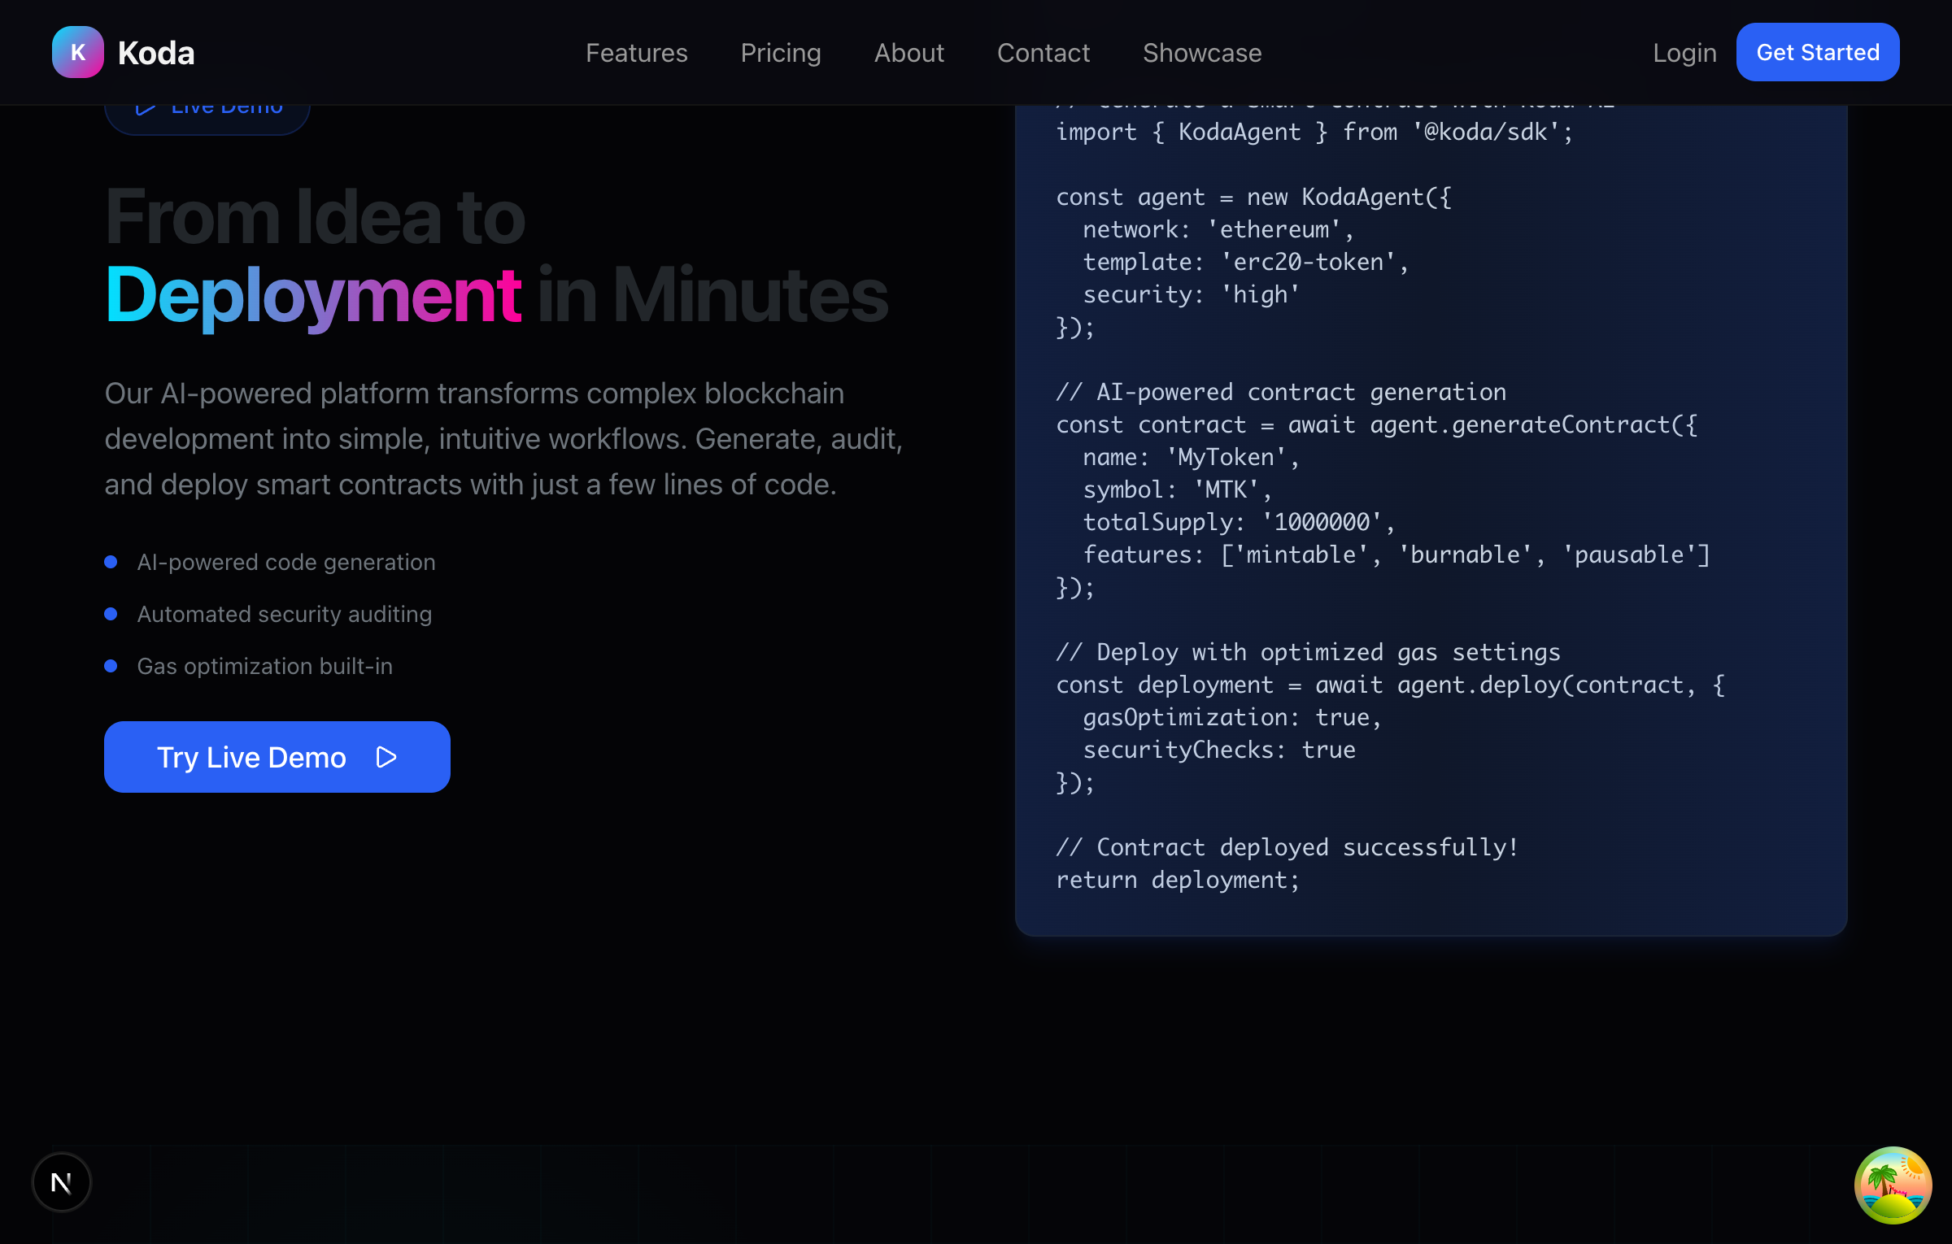This screenshot has width=1952, height=1244.
Task: Click the tropical island icon at bottom right
Action: tap(1893, 1185)
